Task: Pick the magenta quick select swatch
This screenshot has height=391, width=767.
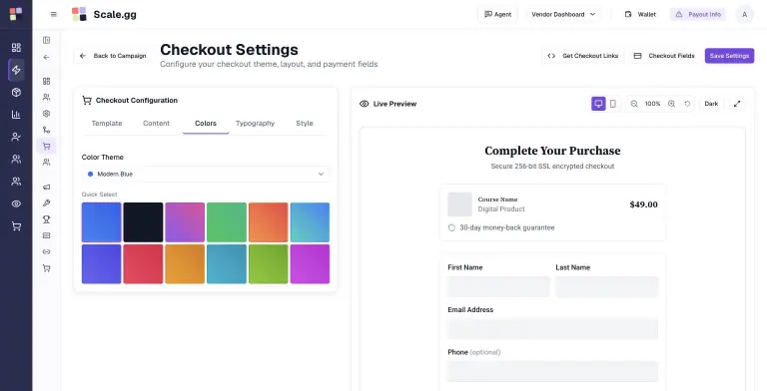Action: tap(310, 264)
